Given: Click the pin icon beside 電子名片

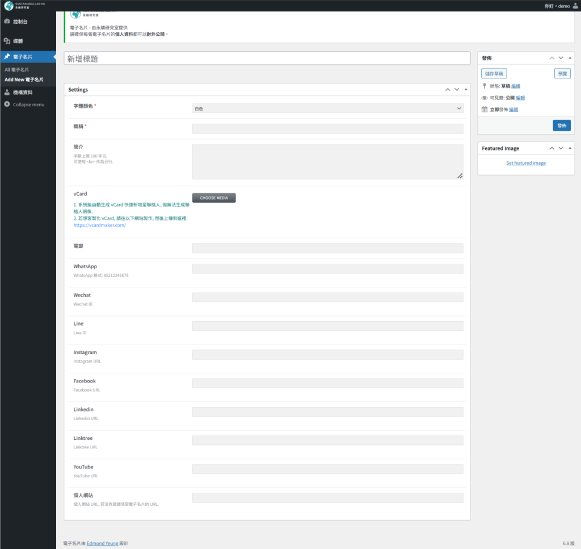Looking at the screenshot, I should [x=7, y=57].
